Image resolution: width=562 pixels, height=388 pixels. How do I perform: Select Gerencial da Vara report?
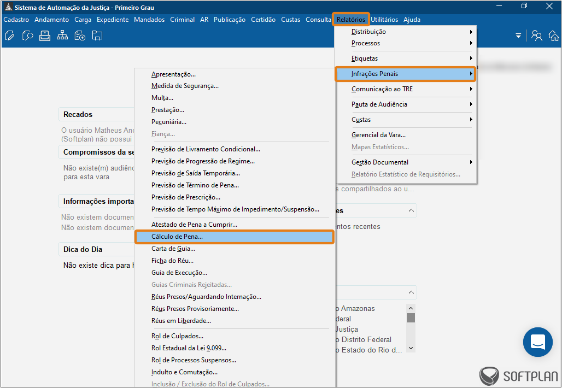405,135
